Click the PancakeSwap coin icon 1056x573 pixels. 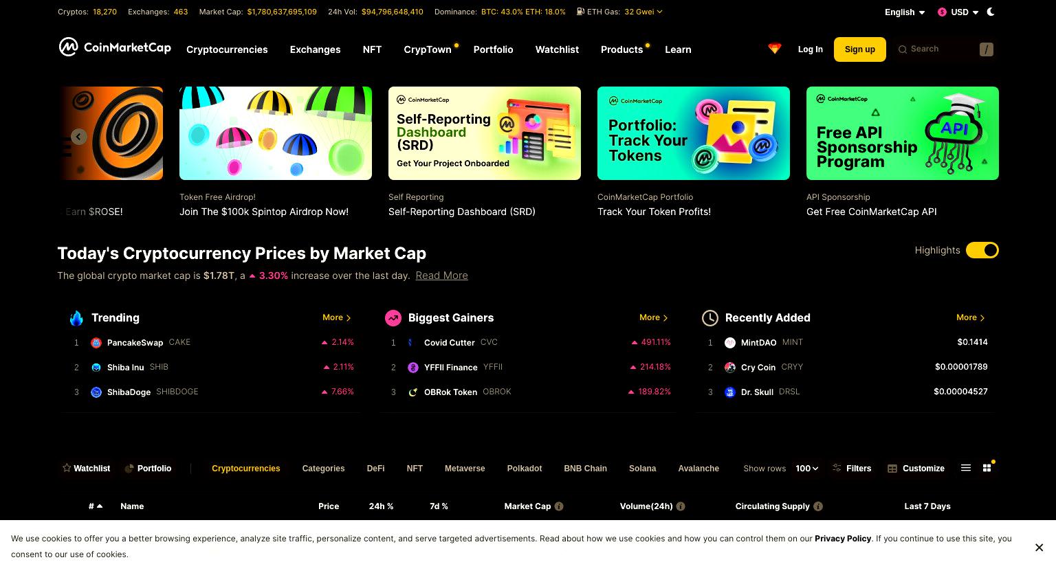click(96, 343)
